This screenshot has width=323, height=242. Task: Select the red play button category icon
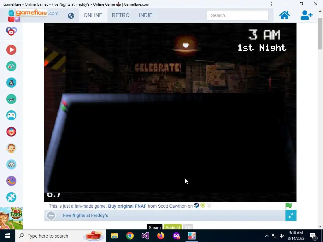(11, 50)
